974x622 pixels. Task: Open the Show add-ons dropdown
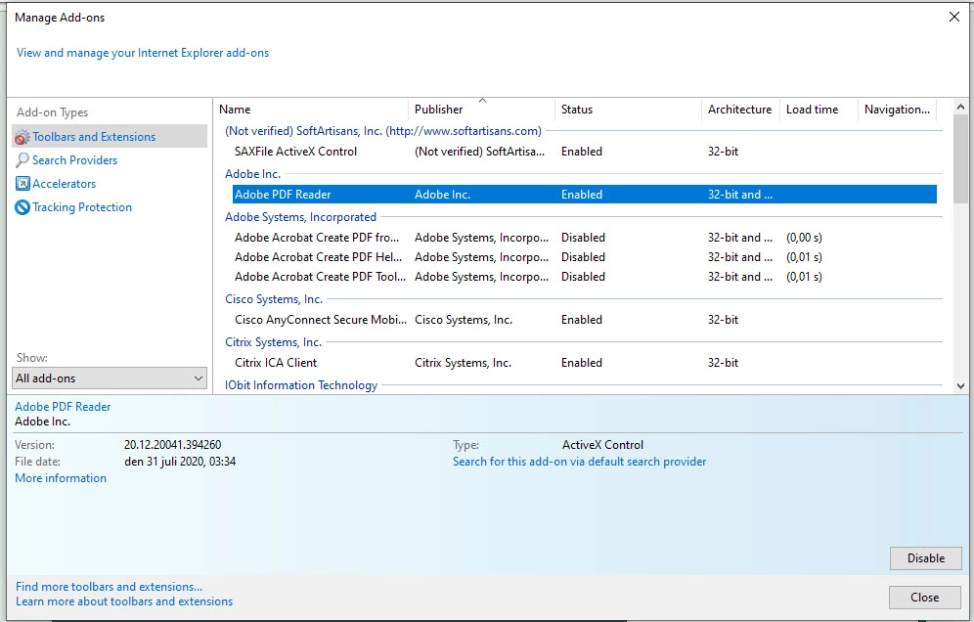(110, 378)
